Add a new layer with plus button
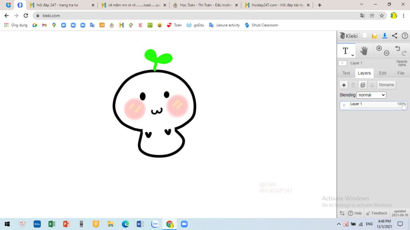Image resolution: width=410 pixels, height=230 pixels. 344,85
